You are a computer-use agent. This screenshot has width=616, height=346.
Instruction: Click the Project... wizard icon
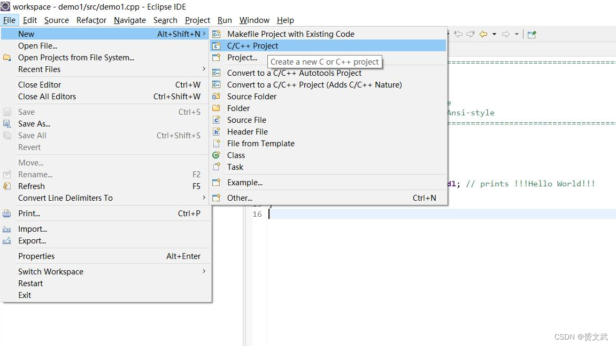[217, 58]
